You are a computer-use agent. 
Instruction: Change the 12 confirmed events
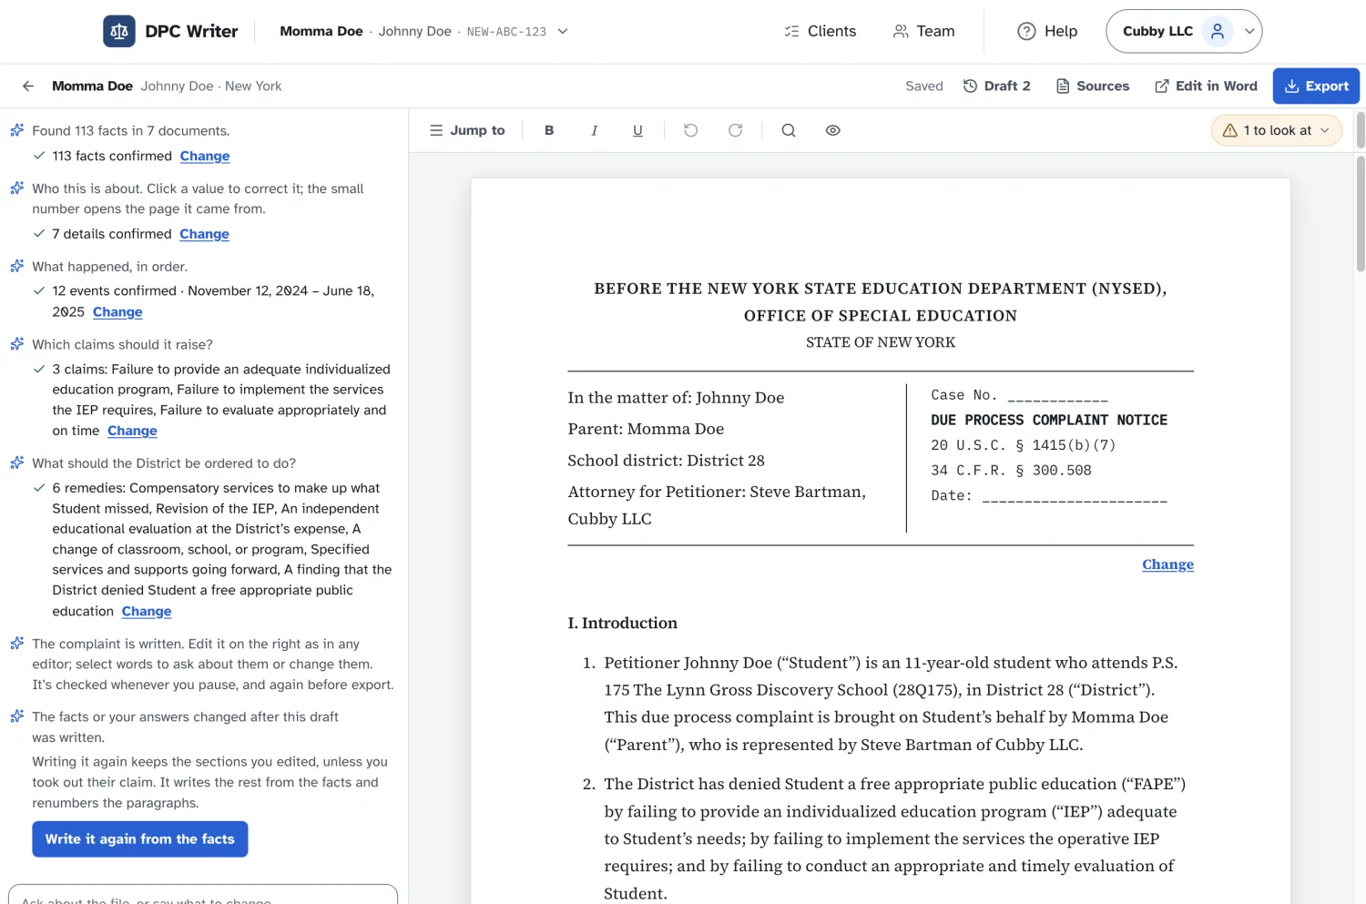[x=117, y=312]
